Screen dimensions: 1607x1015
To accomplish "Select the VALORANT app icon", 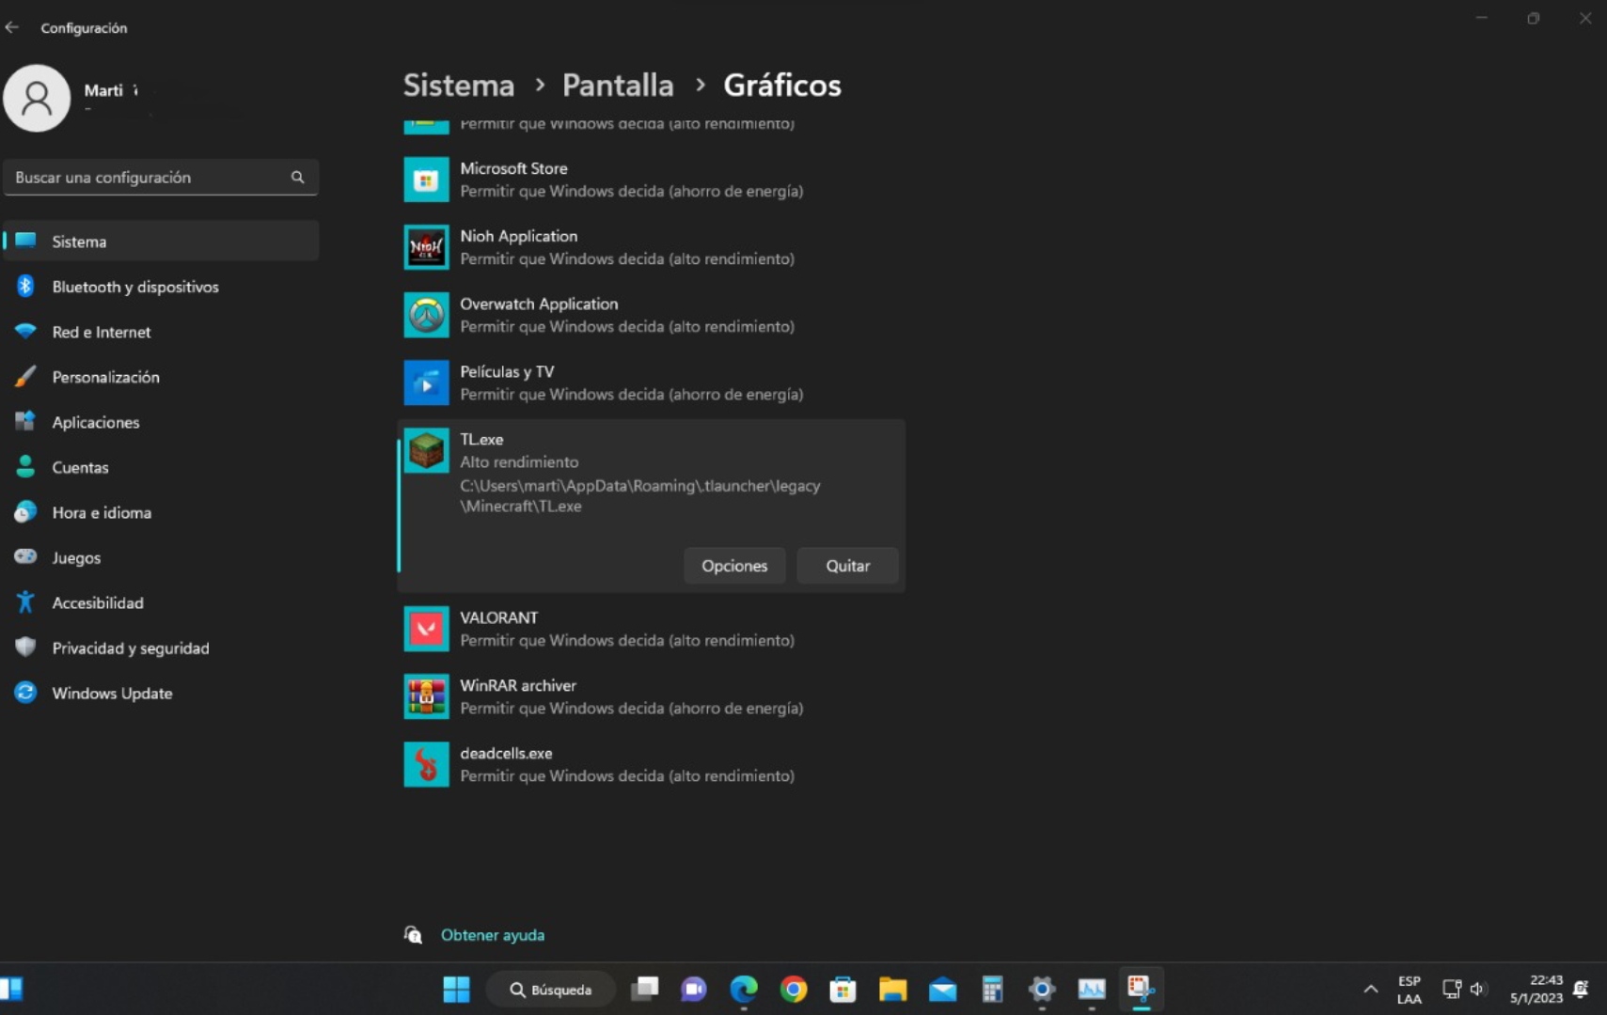I will click(x=426, y=629).
